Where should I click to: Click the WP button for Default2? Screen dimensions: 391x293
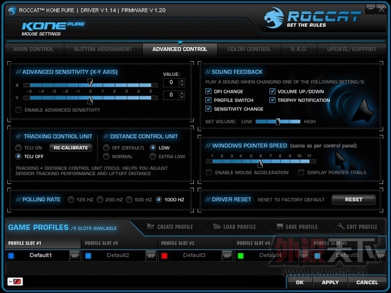[x=151, y=256]
